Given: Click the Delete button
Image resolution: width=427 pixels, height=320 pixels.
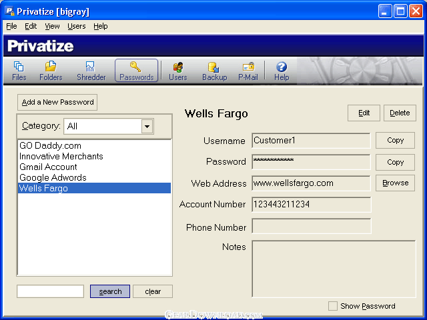Looking at the screenshot, I should [x=400, y=113].
